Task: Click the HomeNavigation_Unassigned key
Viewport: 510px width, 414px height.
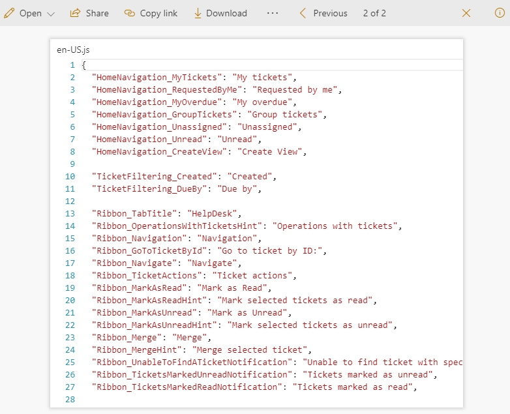Action: pos(159,127)
